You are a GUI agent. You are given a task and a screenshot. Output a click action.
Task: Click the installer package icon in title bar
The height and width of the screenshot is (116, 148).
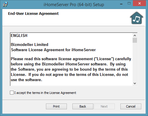tap(5, 4)
